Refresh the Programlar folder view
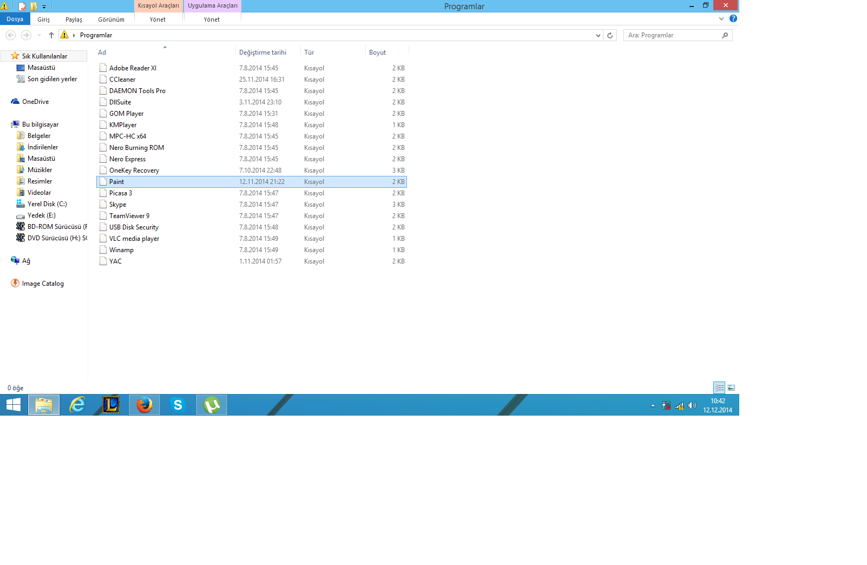This screenshot has height=565, width=867. pos(610,35)
